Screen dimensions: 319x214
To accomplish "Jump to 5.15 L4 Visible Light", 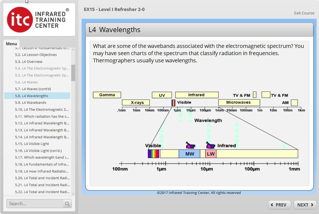I will pos(32,144).
